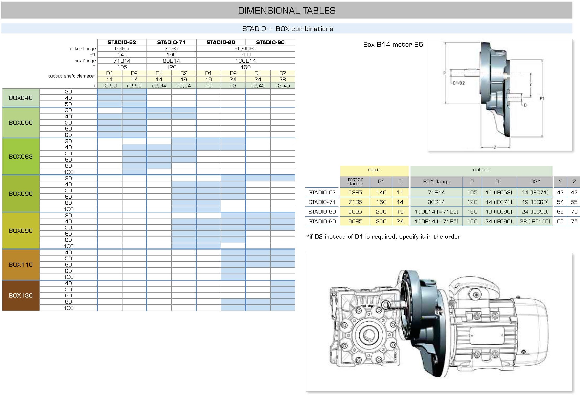Click the 90B5 motor flange cell
The image size is (580, 397).
point(355,221)
